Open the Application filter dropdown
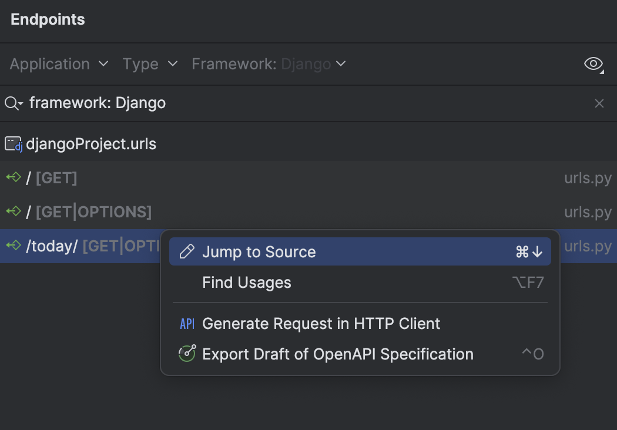Screen dimensions: 617x430 (58, 64)
